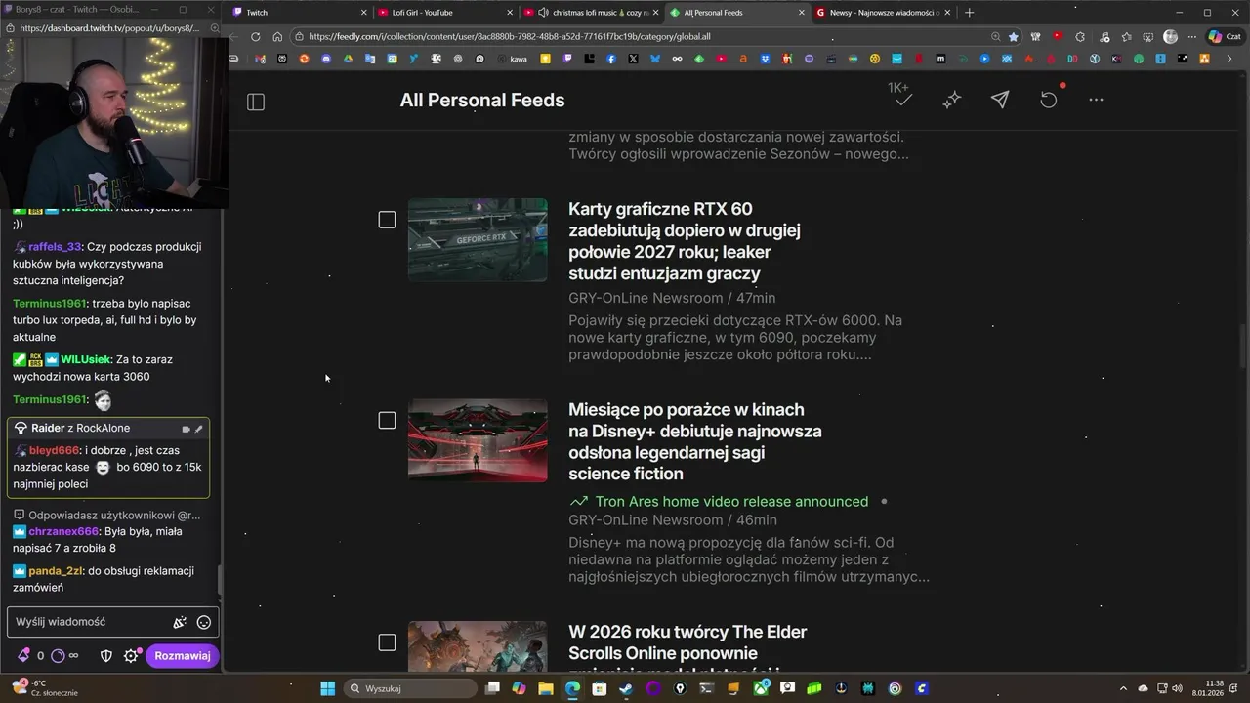The height and width of the screenshot is (703, 1250).
Task: Open the Feedly AI sparkle icon
Action: [952, 100]
